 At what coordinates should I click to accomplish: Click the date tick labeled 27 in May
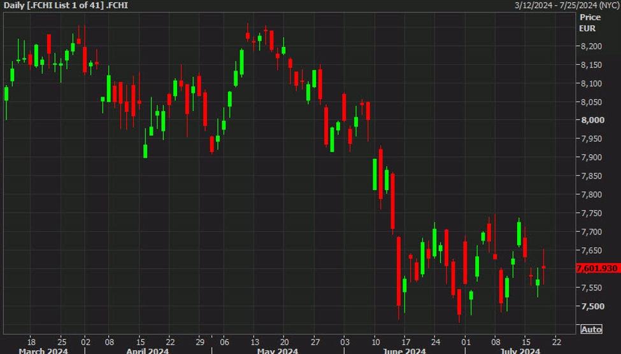tap(315, 342)
